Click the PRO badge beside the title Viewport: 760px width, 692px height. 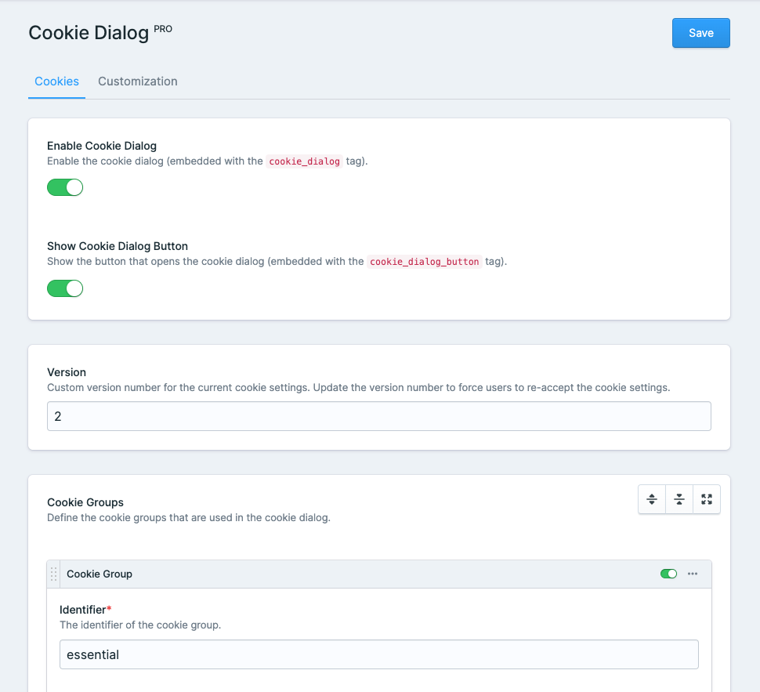click(x=163, y=29)
